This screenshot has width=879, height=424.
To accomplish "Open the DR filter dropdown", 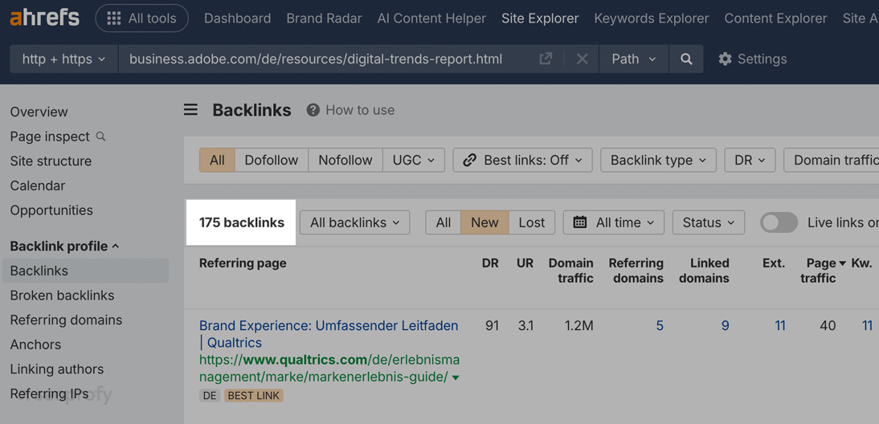I will click(x=750, y=160).
